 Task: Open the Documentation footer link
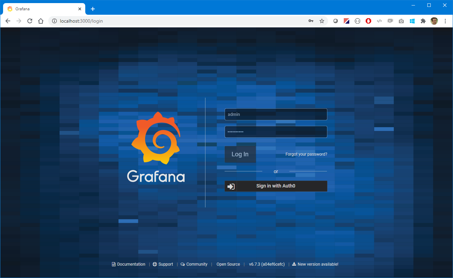(128, 264)
